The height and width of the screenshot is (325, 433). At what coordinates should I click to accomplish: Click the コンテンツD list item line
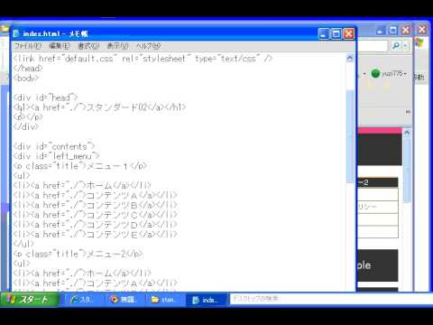click(x=96, y=225)
